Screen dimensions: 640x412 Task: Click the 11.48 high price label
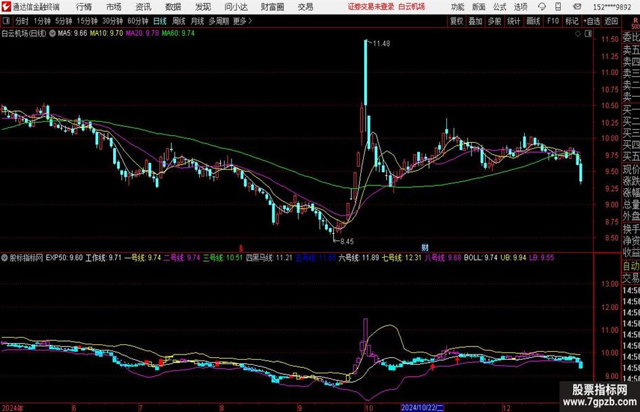(x=381, y=44)
